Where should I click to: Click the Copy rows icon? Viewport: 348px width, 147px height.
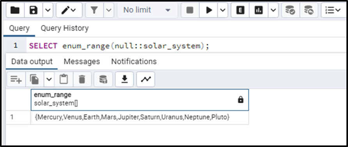point(34,79)
